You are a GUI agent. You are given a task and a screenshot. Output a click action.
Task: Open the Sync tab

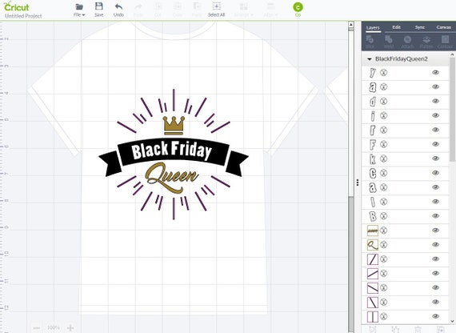click(420, 27)
